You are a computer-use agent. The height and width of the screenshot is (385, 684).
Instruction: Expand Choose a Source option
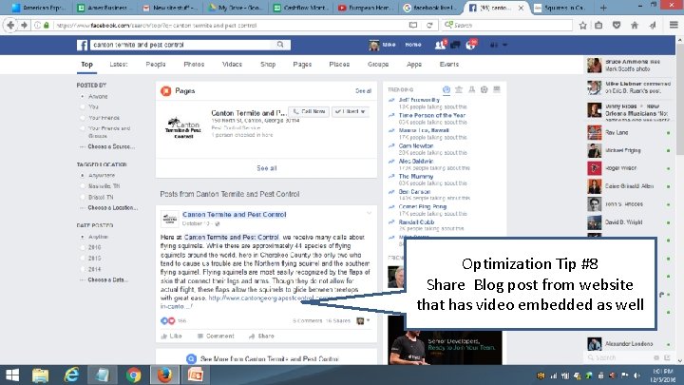tap(111, 146)
